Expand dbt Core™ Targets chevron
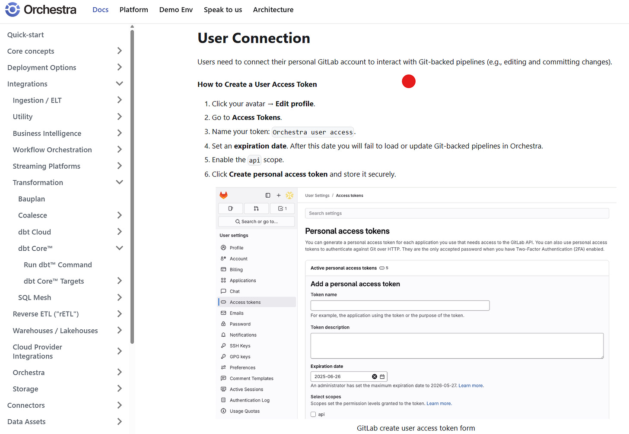The width and height of the screenshot is (629, 434). point(120,281)
